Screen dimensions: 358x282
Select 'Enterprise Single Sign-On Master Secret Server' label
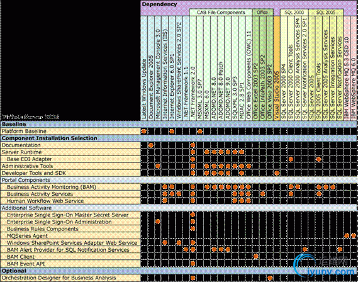[x=67, y=215]
